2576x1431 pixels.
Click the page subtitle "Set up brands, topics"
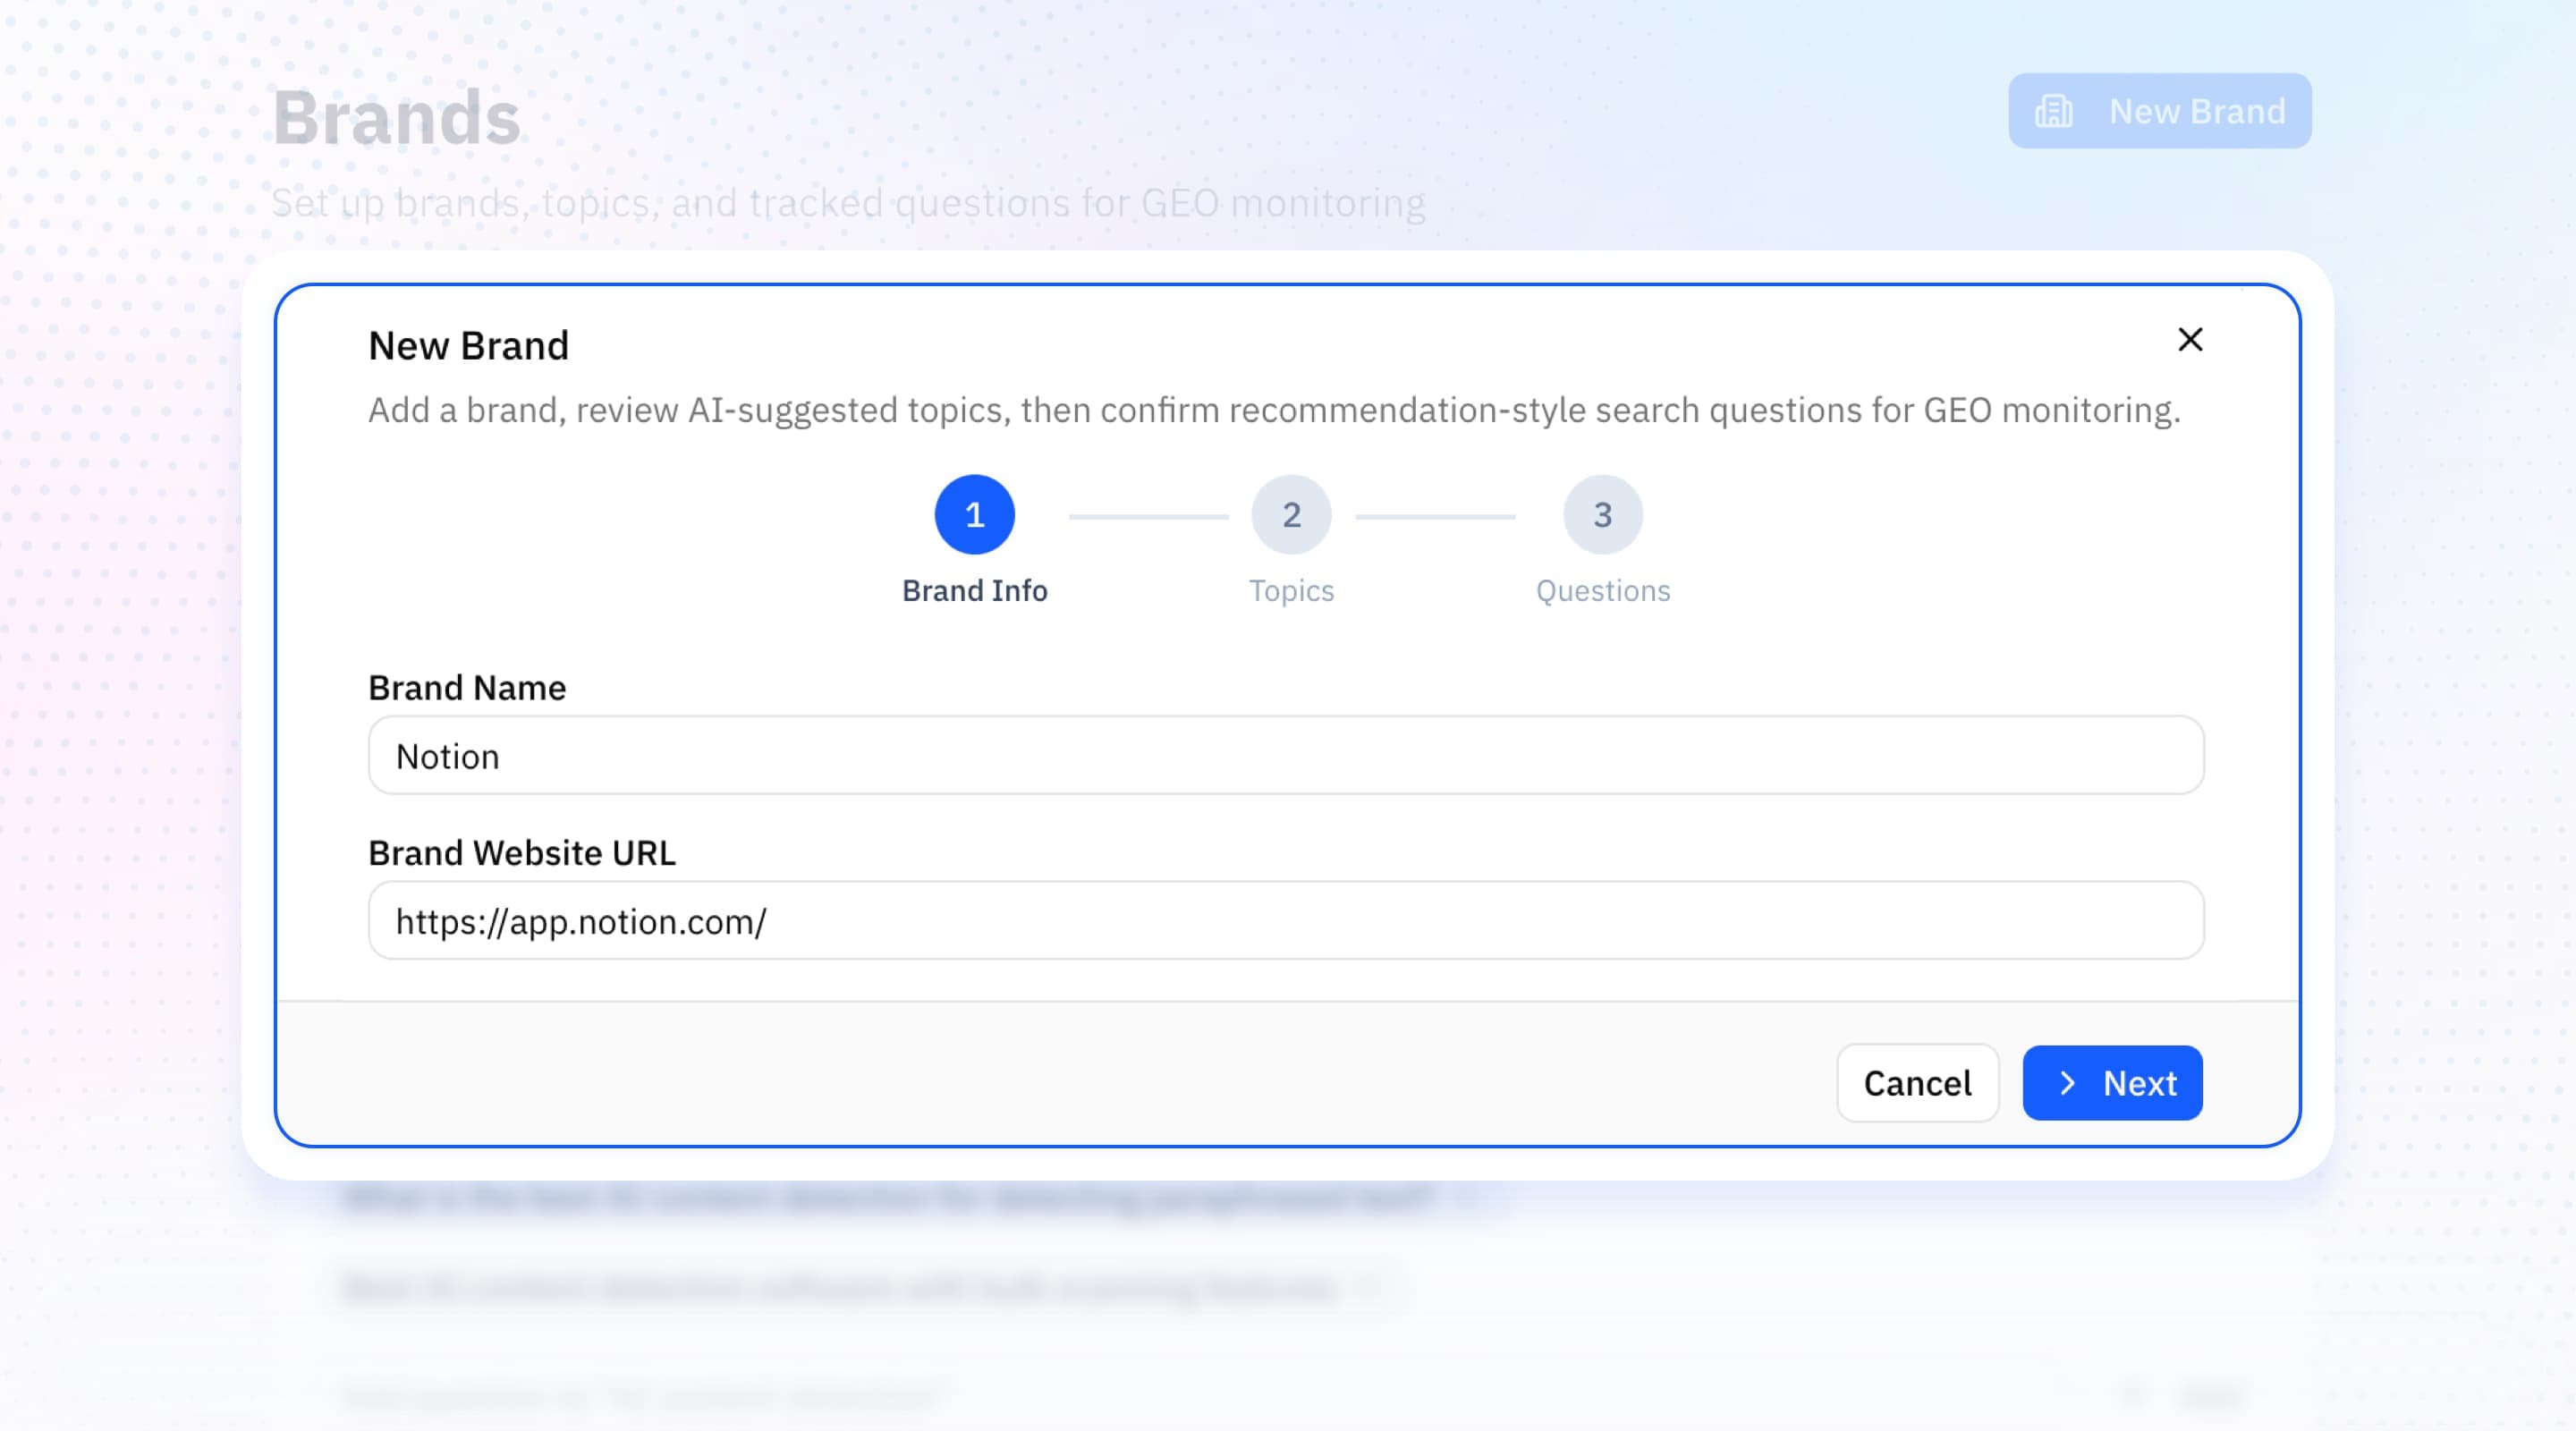[848, 203]
